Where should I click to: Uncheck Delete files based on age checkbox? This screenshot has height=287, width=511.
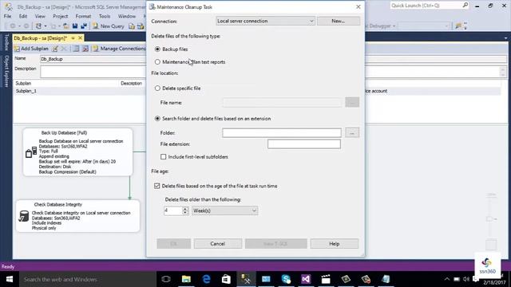click(x=157, y=186)
